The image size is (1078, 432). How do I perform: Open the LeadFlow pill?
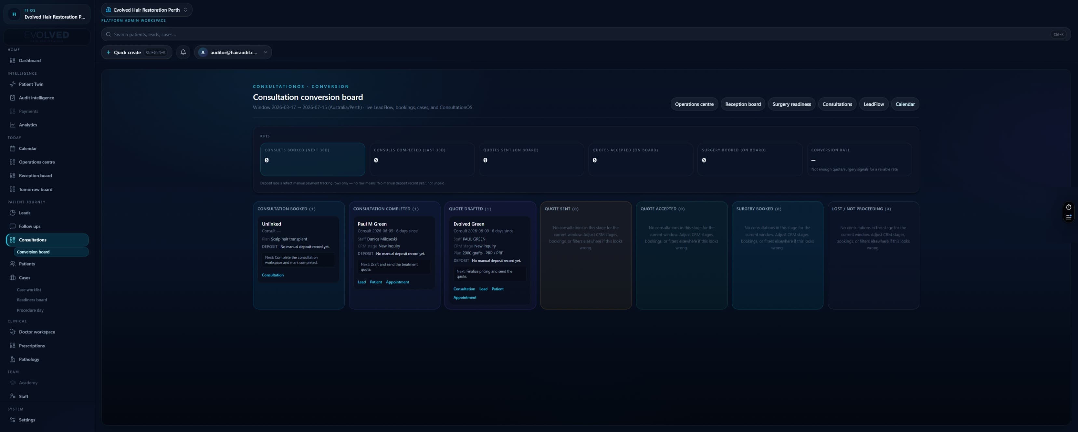click(x=874, y=104)
